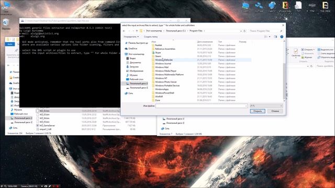Image resolution: width=335 pixels, height=188 pixels.
Task: Select Windows Defender folder
Action: [164, 60]
